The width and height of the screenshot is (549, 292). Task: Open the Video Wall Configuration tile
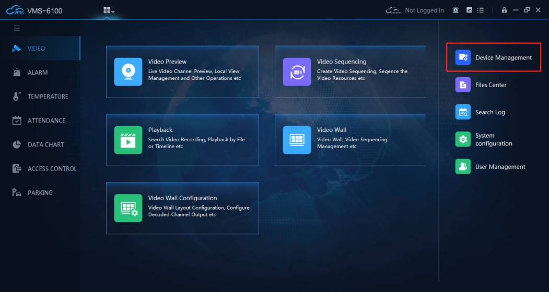182,208
